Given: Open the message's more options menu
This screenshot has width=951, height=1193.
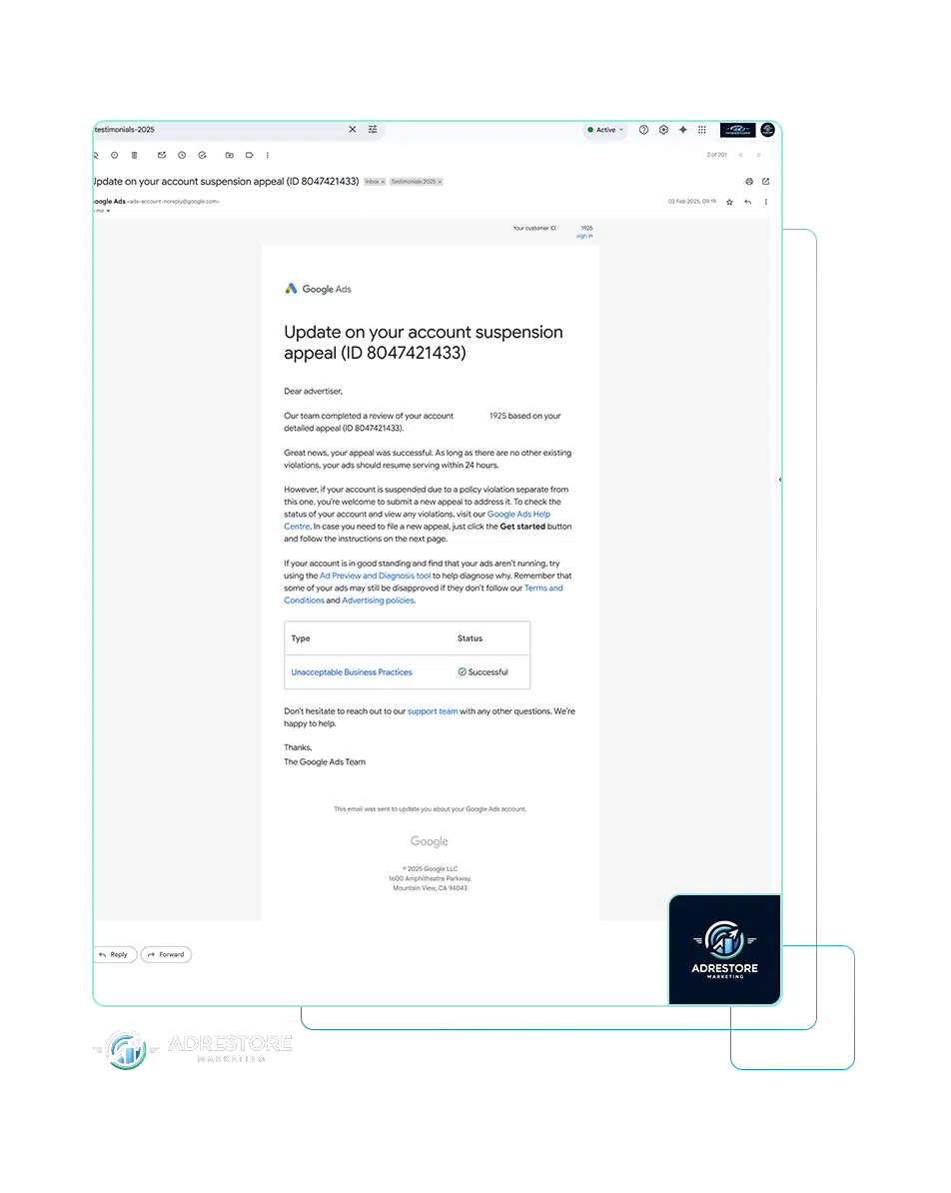Looking at the screenshot, I should [766, 203].
